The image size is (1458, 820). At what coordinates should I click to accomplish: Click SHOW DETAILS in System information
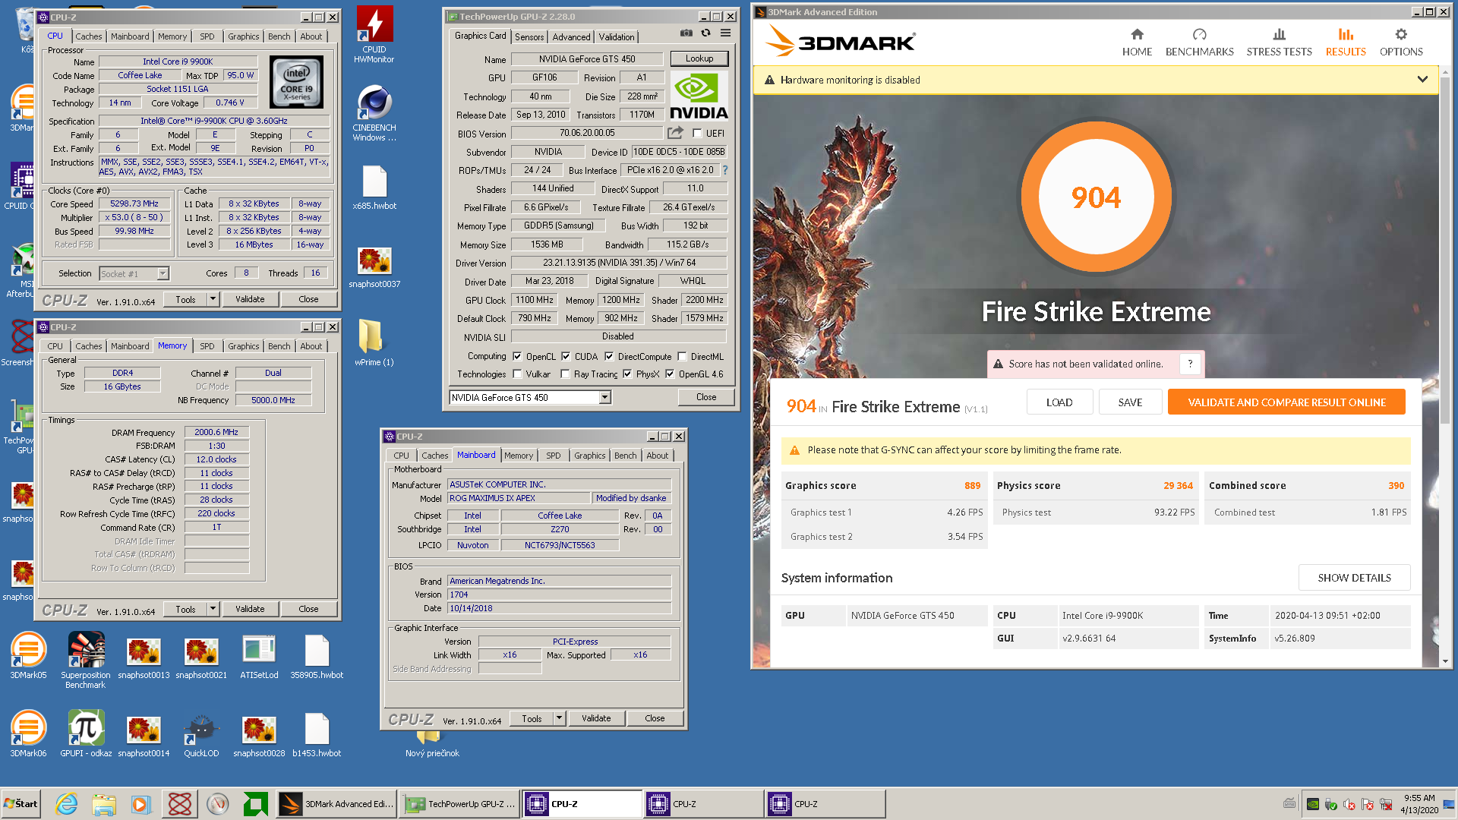tap(1354, 578)
